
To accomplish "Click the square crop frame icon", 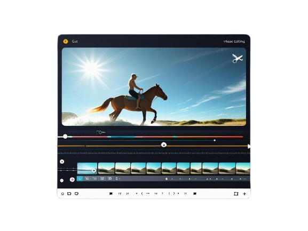I will 236,194.
